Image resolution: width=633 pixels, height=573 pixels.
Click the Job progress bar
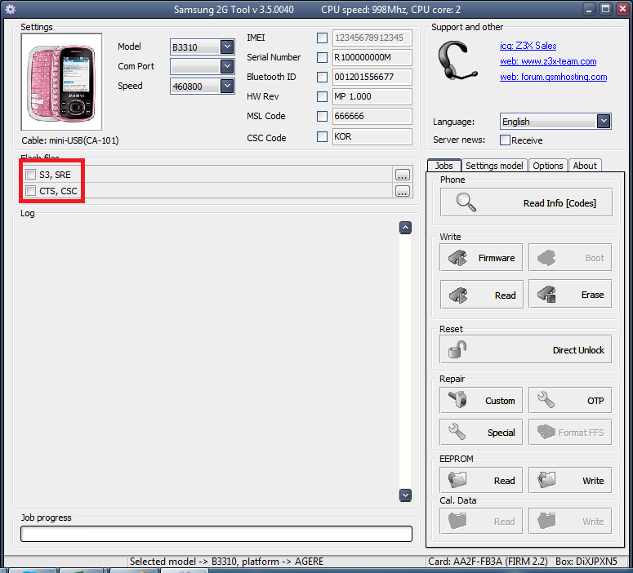click(216, 534)
